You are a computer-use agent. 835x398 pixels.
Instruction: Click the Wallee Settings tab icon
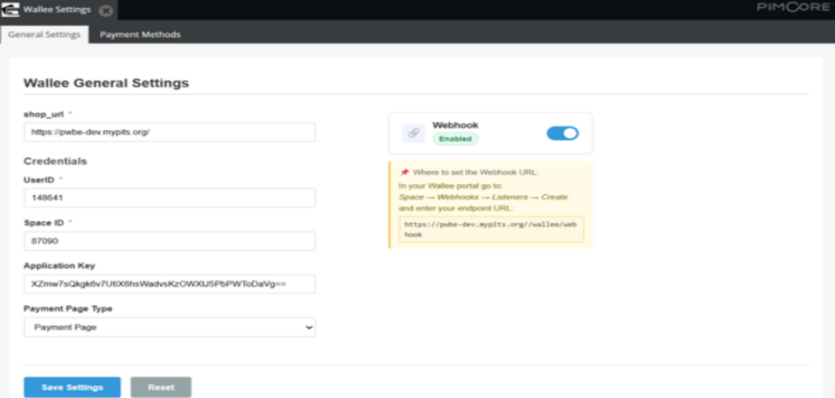point(10,10)
